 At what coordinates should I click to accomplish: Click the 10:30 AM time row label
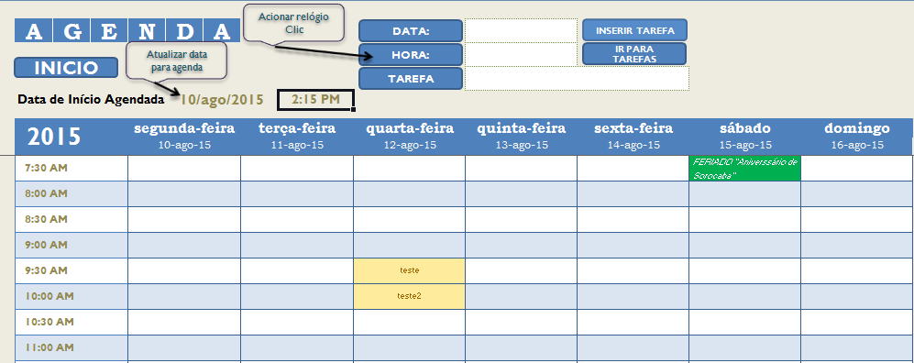click(x=72, y=322)
